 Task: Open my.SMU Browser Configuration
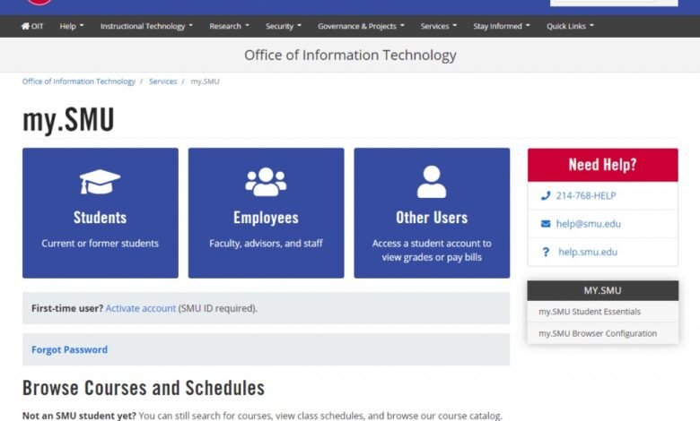[598, 333]
